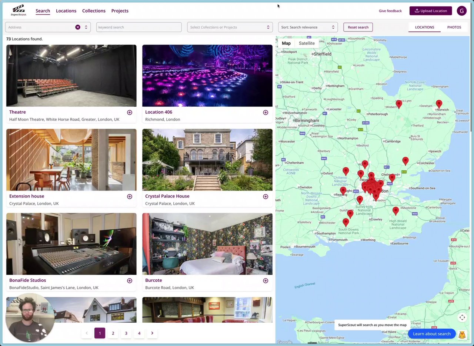
Task: Click the map marker near Reading
Action: [343, 191]
